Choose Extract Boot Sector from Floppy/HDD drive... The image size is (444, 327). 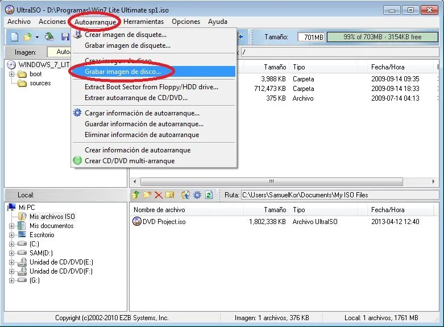coord(153,87)
